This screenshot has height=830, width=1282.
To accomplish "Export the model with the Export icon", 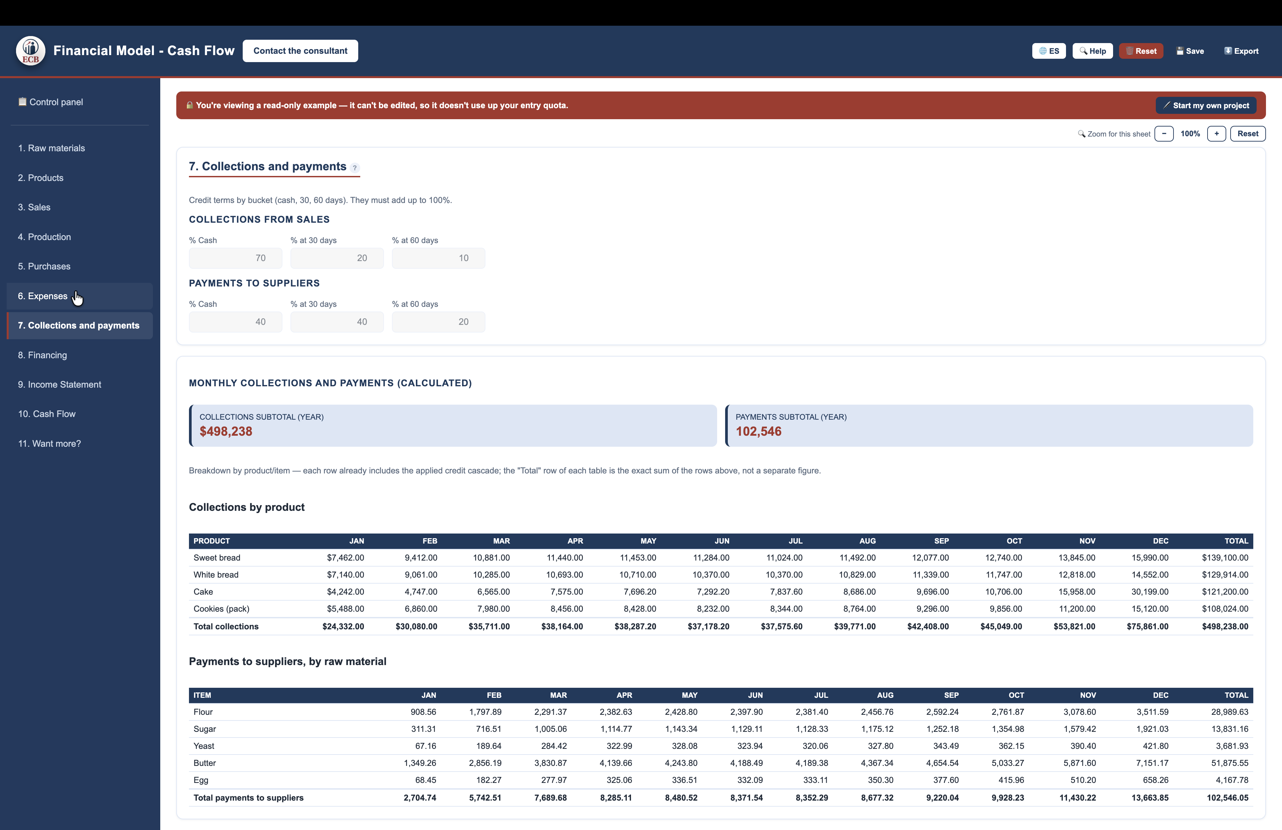I will click(x=1241, y=51).
